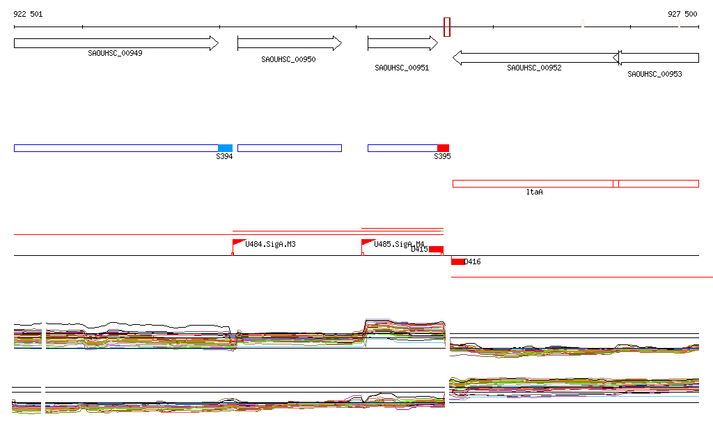
Task: Select the SAOUHSC_00949 gene arrow
Action: (x=116, y=43)
